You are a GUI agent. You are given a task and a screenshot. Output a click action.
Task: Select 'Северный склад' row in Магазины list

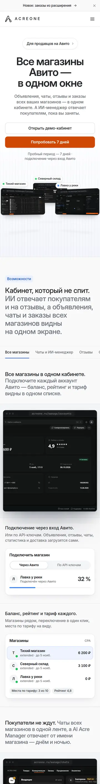coord(50,666)
